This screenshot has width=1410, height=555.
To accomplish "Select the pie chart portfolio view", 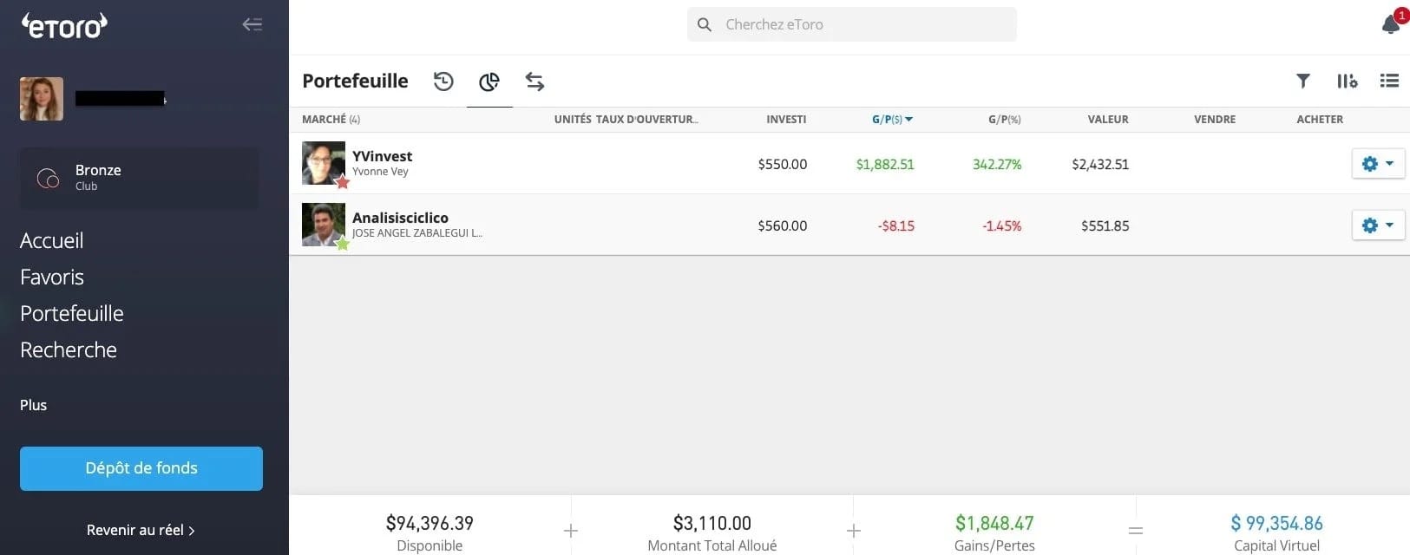I will [489, 82].
